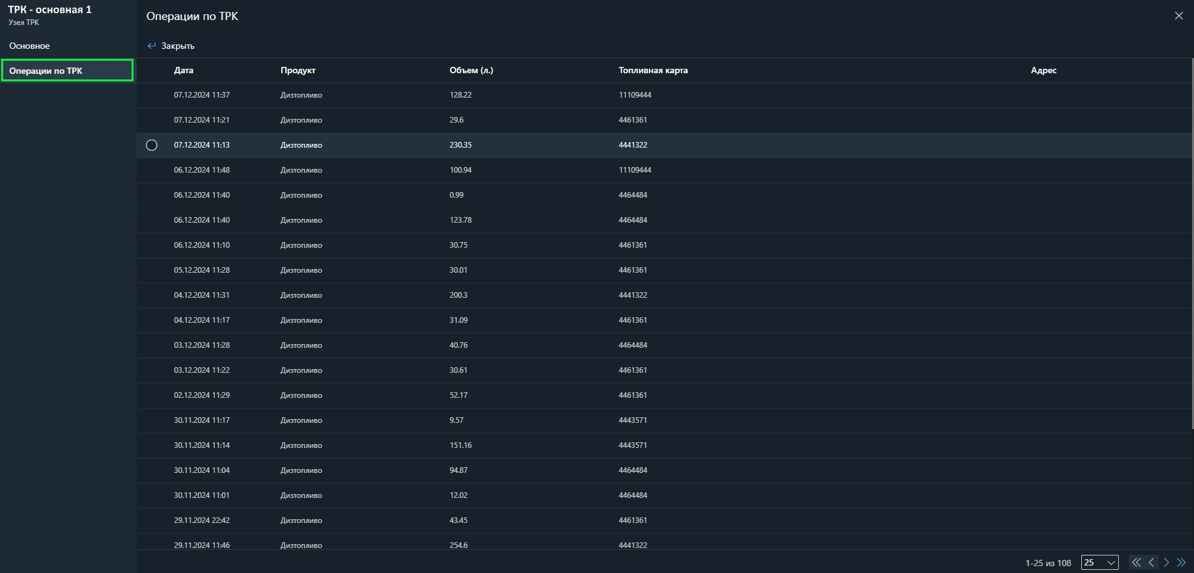Open the Основное sidebar tab
1194x573 pixels.
click(29, 46)
